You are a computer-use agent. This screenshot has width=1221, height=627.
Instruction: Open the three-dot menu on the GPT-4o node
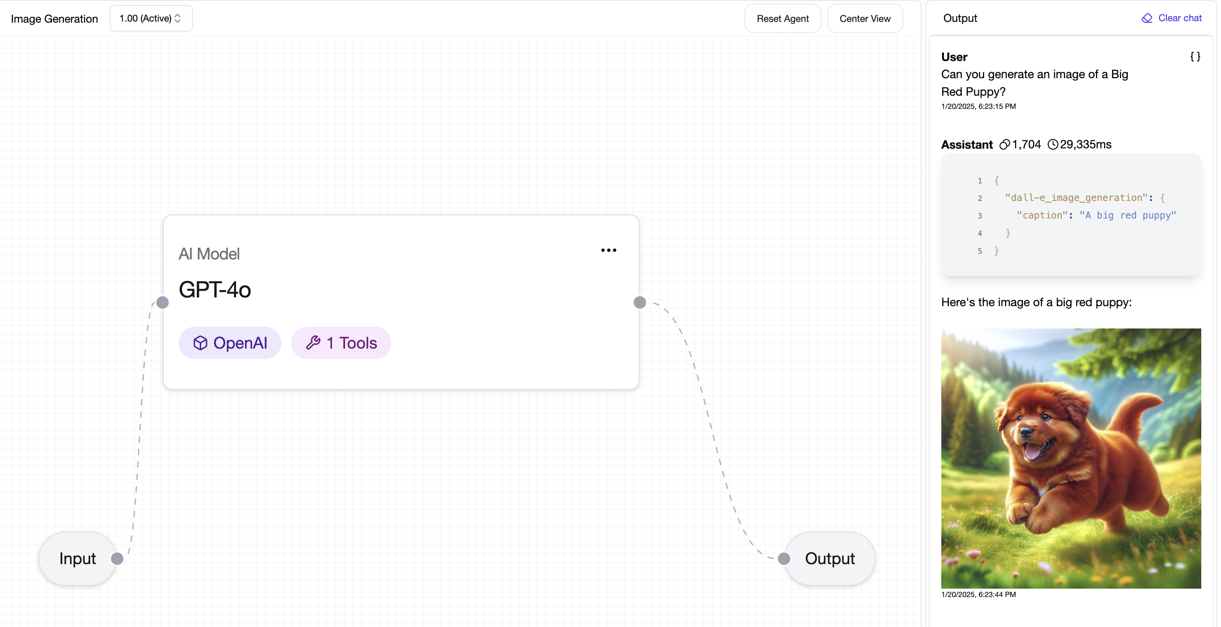[608, 250]
